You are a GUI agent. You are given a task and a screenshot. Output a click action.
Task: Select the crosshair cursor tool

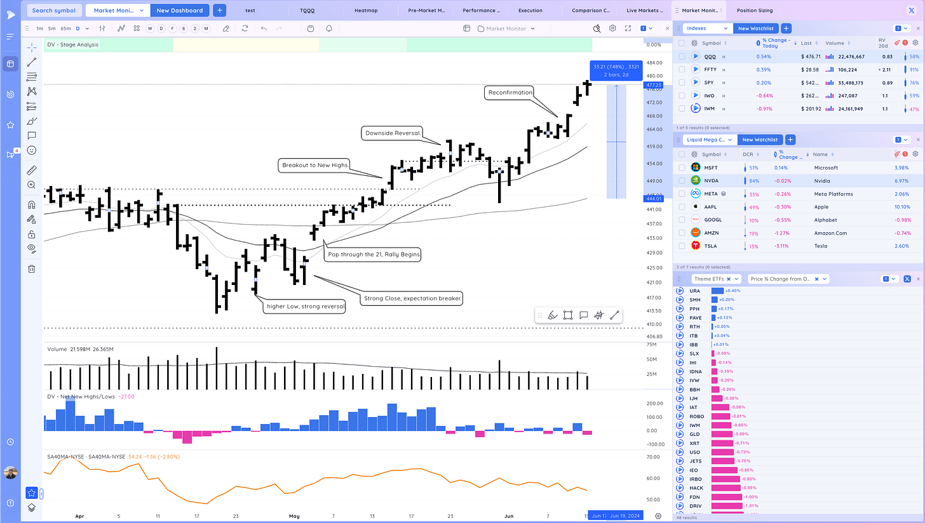[x=32, y=48]
